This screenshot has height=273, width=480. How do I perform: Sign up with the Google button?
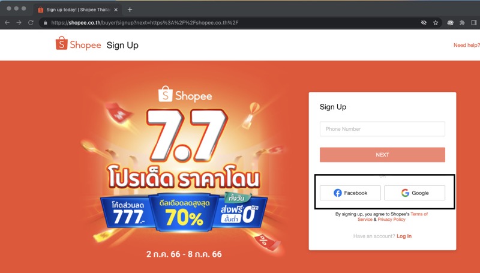pyautogui.click(x=415, y=193)
